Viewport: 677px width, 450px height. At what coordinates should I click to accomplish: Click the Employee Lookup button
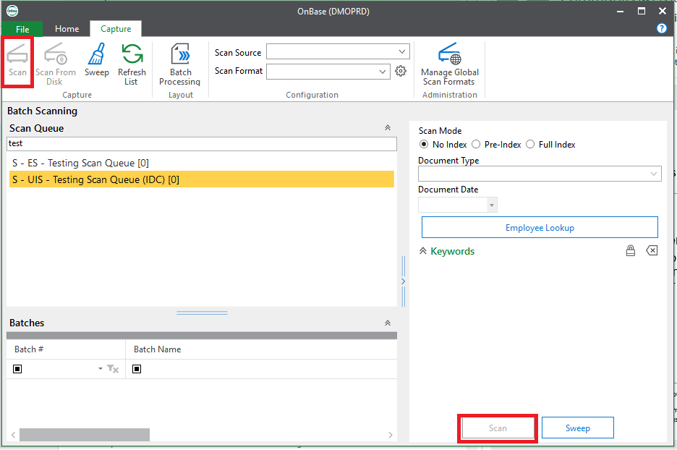[x=540, y=228]
